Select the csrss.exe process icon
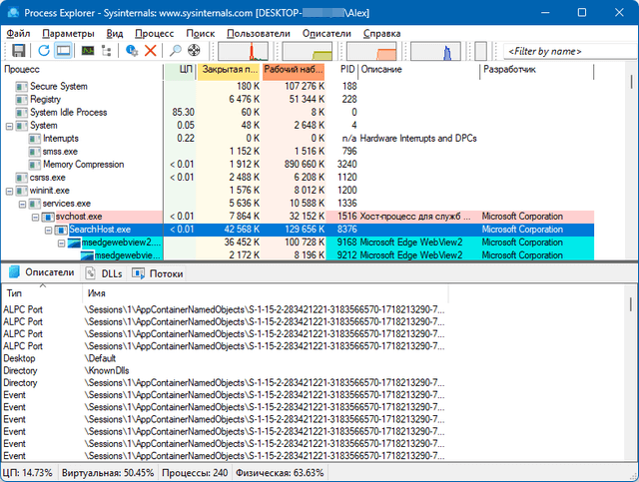Image resolution: width=639 pixels, height=482 pixels. (x=22, y=178)
